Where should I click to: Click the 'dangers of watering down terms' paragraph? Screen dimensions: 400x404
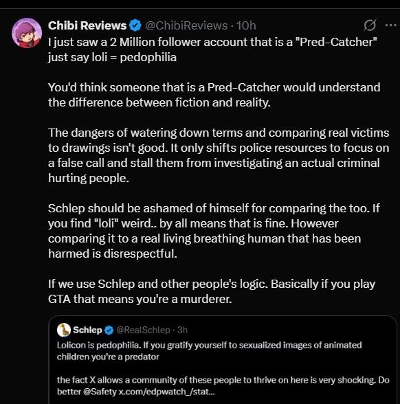pos(219,155)
